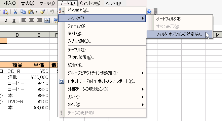This screenshot has width=222, height=121.
Task: Open the ツール(T) menu
Action: pos(47,3)
